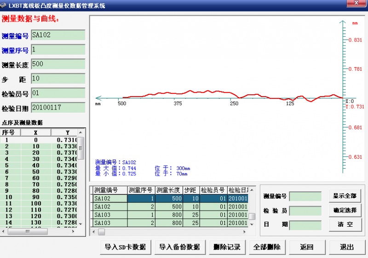Click the application icon in title bar
The height and width of the screenshot is (258, 368).
point(3,5)
